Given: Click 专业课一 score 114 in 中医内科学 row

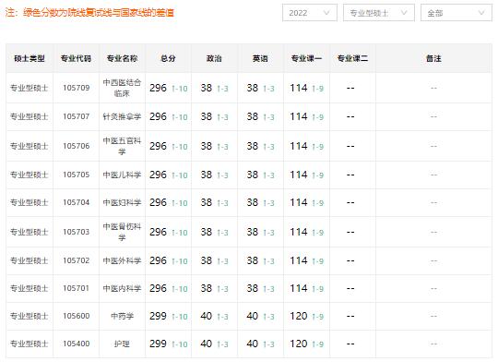Looking at the screenshot, I should click(299, 288).
